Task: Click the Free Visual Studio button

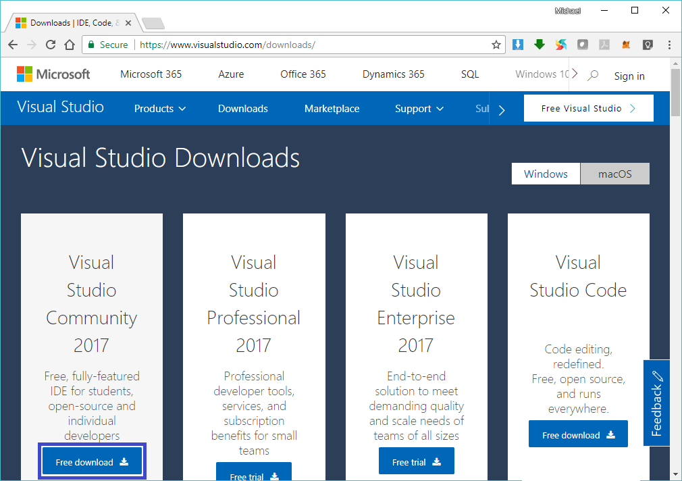Action: [x=589, y=108]
